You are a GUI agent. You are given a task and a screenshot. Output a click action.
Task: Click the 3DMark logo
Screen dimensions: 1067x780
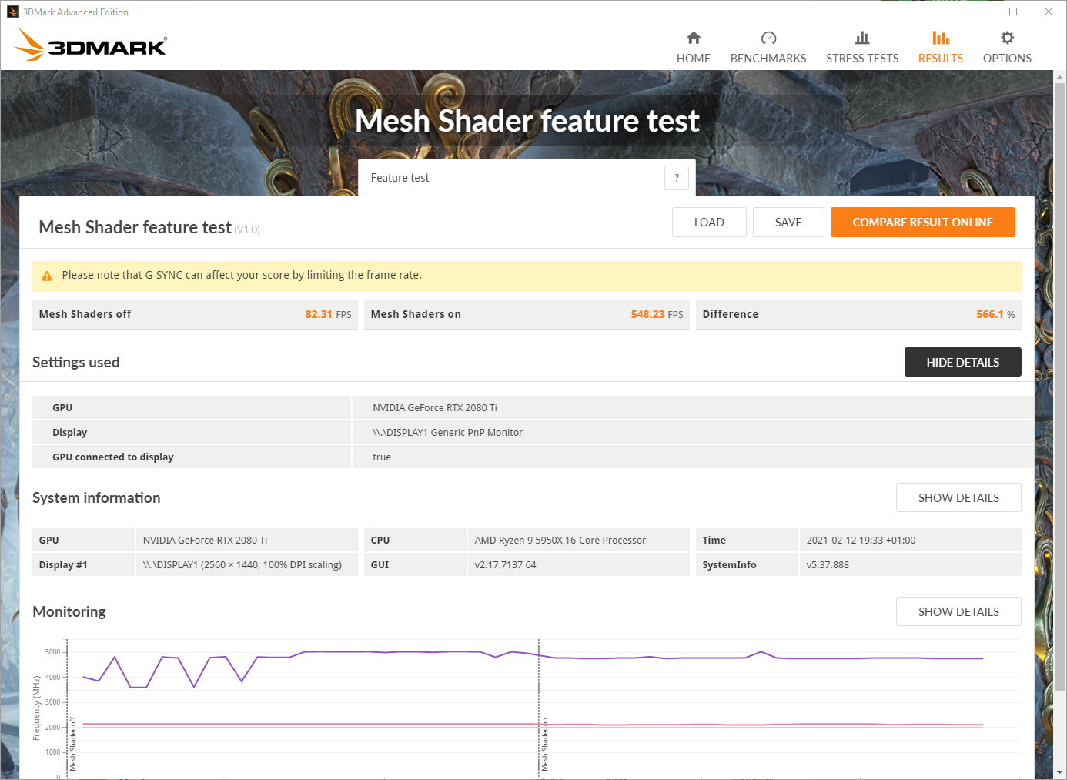click(91, 45)
